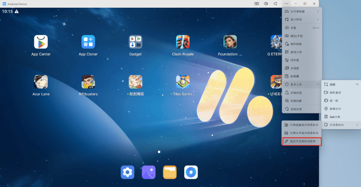Screen dimensions: 361x187
Task: Open the Foundation game icon
Action: click(230, 42)
